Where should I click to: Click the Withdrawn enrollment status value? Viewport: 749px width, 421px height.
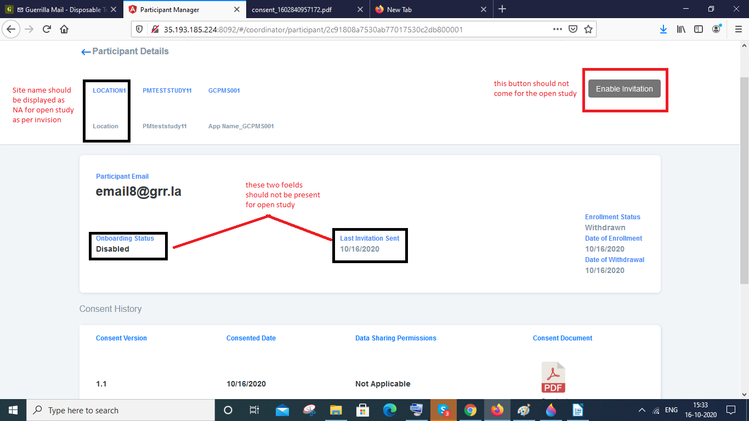(605, 227)
